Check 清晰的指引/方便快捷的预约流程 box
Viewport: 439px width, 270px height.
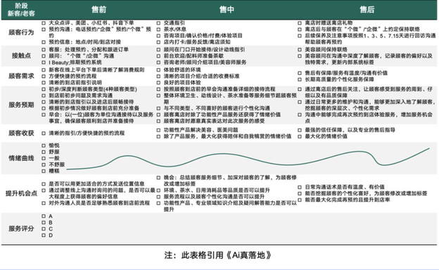coord(44,133)
